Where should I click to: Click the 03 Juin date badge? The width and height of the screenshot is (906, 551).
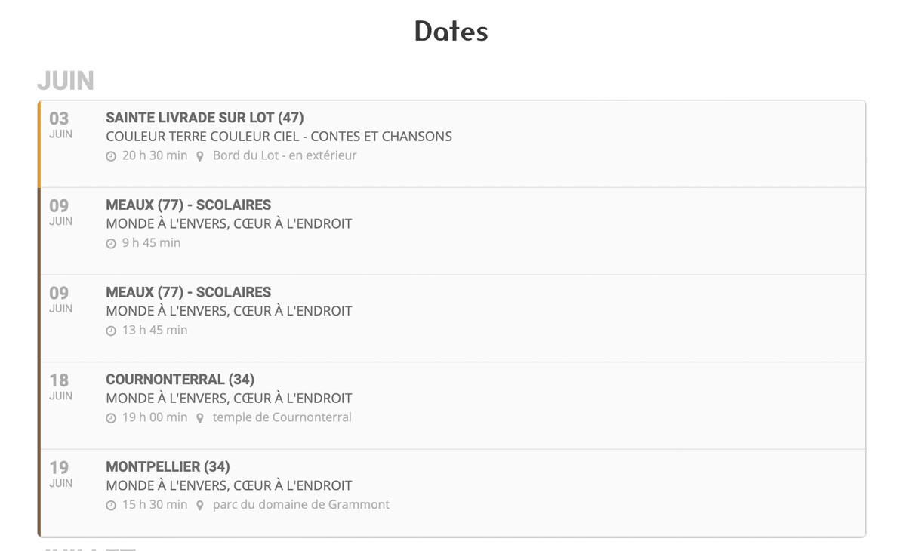pos(60,125)
